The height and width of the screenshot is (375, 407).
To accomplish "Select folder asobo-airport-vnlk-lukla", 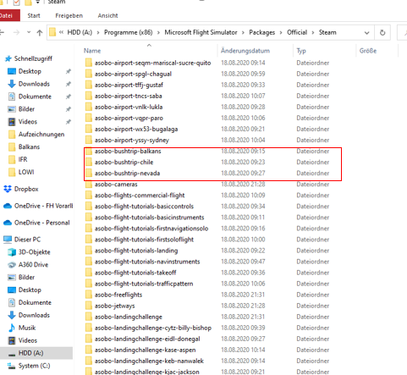I will pos(129,108).
